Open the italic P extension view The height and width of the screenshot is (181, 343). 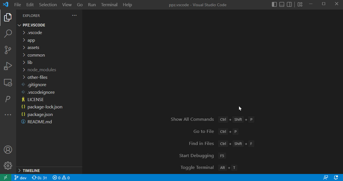(x=8, y=99)
